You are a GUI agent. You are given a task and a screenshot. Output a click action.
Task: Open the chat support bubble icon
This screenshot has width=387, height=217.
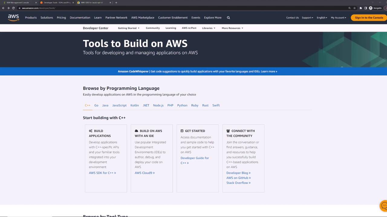(x=384, y=206)
